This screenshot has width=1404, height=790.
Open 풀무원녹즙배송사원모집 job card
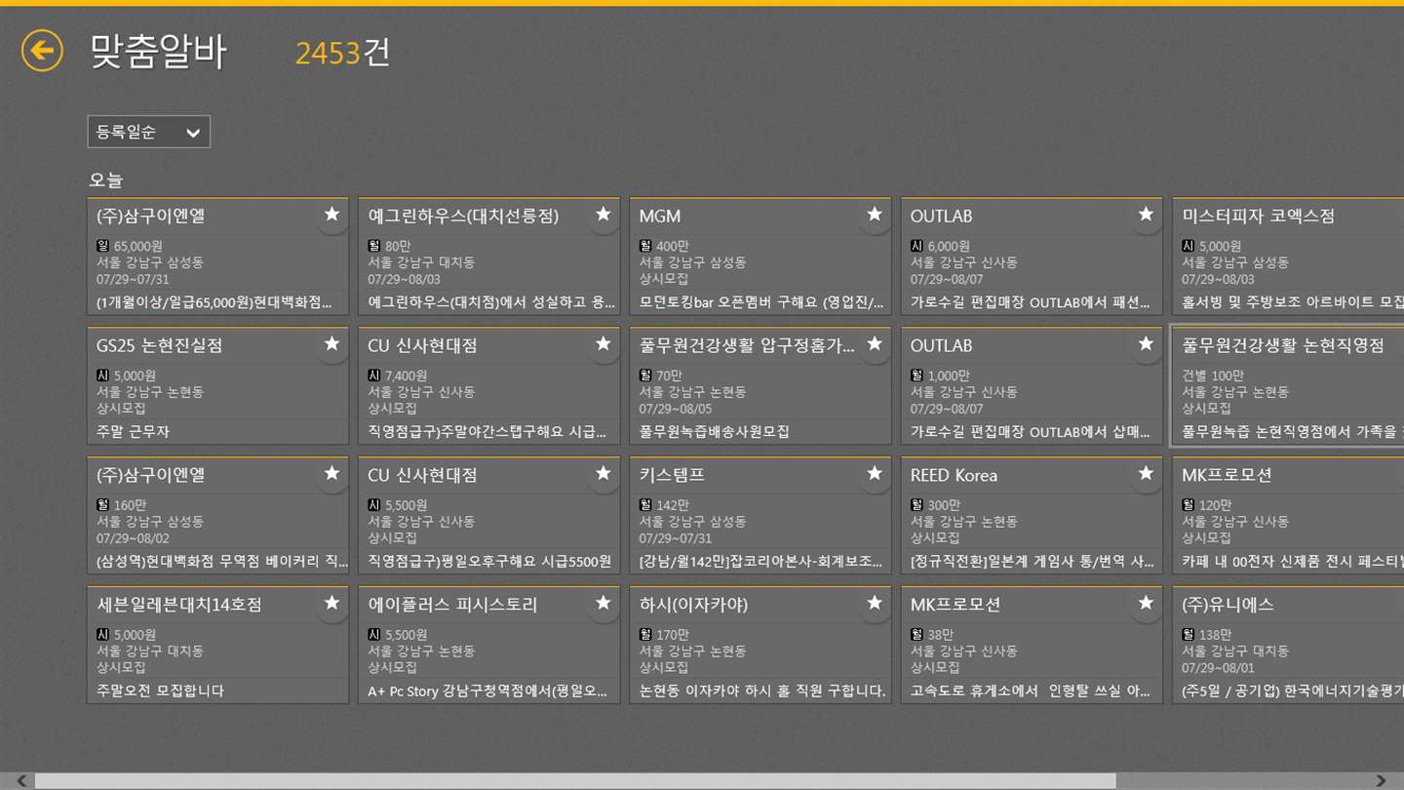tap(760, 386)
